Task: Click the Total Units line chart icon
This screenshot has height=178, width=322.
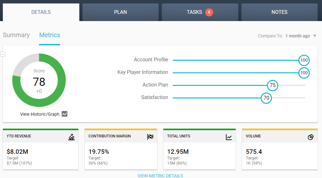Action: [x=229, y=137]
